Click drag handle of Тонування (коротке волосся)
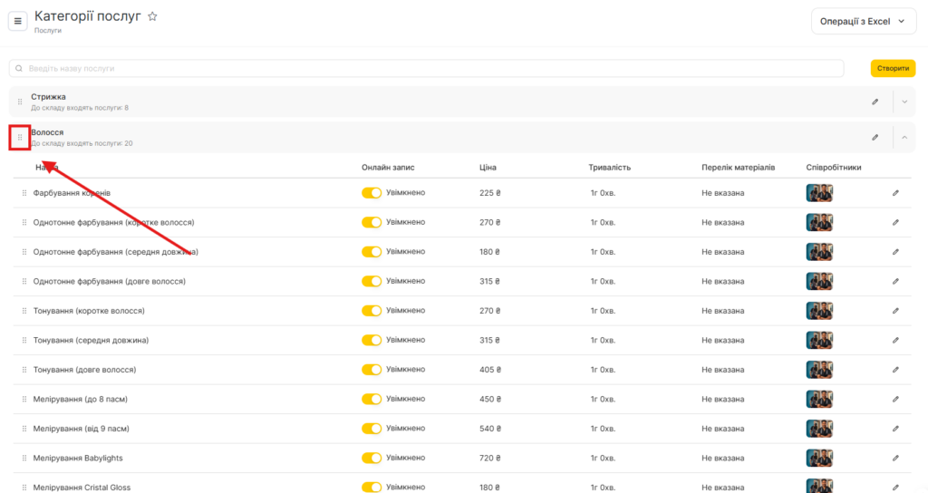This screenshot has width=928, height=493. 24,311
